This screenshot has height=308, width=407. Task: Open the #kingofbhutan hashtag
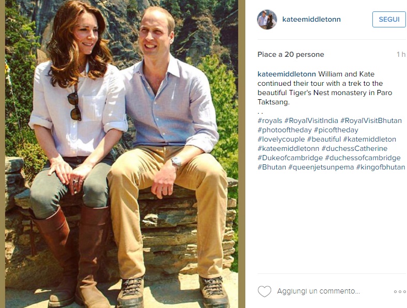click(x=381, y=167)
